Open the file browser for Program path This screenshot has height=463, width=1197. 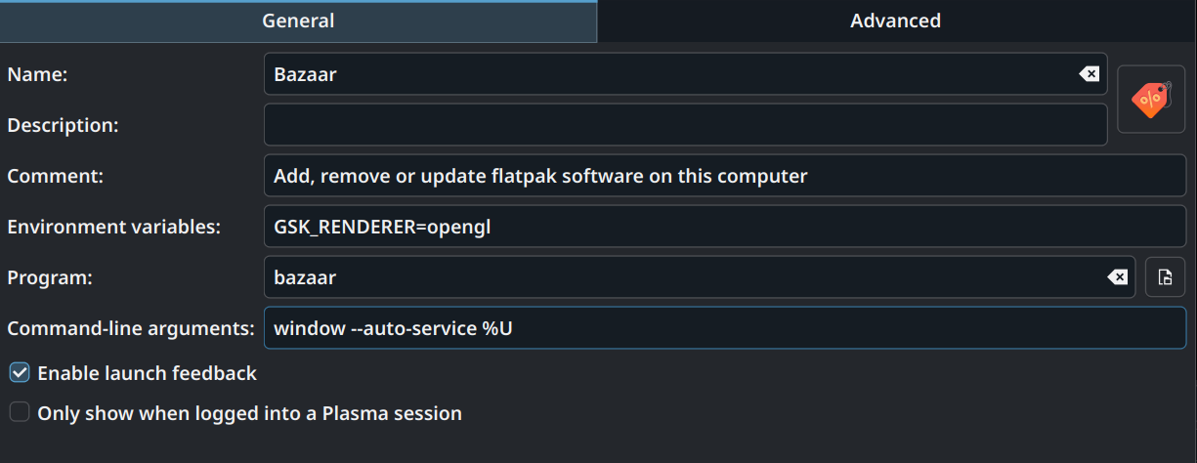(1165, 277)
